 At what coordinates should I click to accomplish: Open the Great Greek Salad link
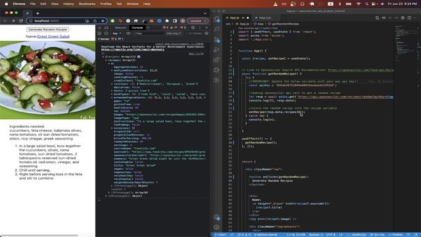pyautogui.click(x=53, y=36)
